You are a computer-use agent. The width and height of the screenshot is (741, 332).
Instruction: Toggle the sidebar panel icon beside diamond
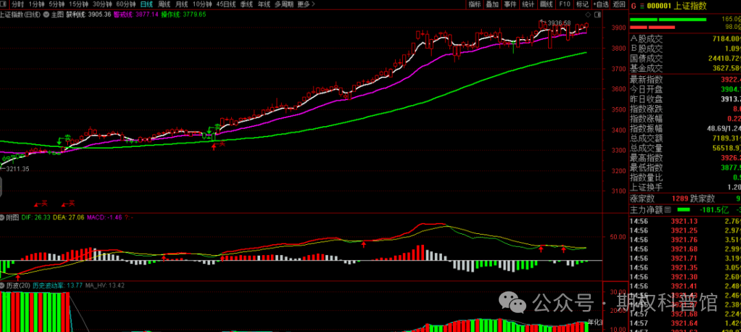click(596, 14)
